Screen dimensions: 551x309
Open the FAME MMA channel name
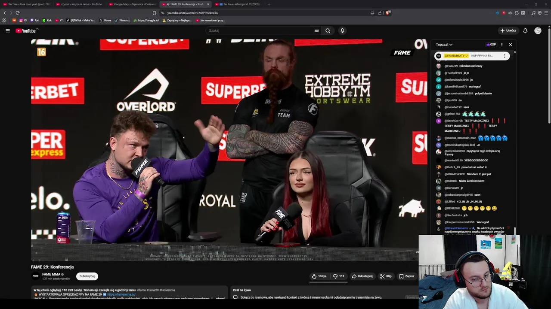coord(51,274)
